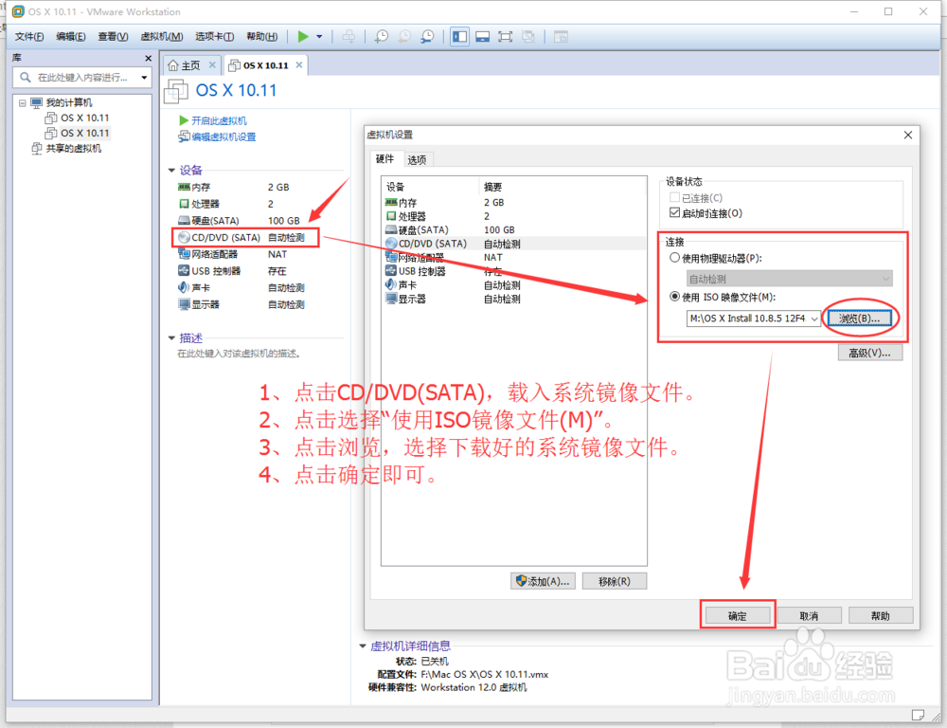Collapse the 描述 section
The image size is (947, 728).
click(x=171, y=338)
